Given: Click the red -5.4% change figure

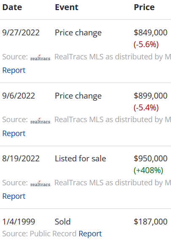Looking at the screenshot, I should 146,108.
